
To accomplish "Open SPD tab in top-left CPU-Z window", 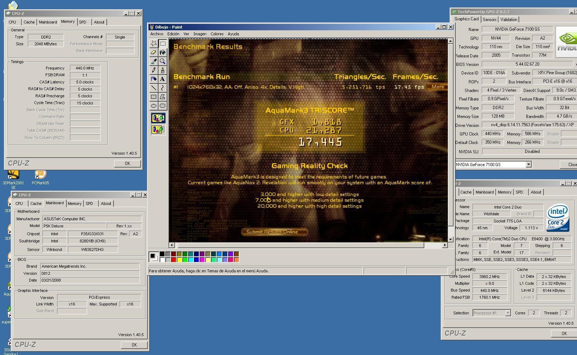I will 82,22.
